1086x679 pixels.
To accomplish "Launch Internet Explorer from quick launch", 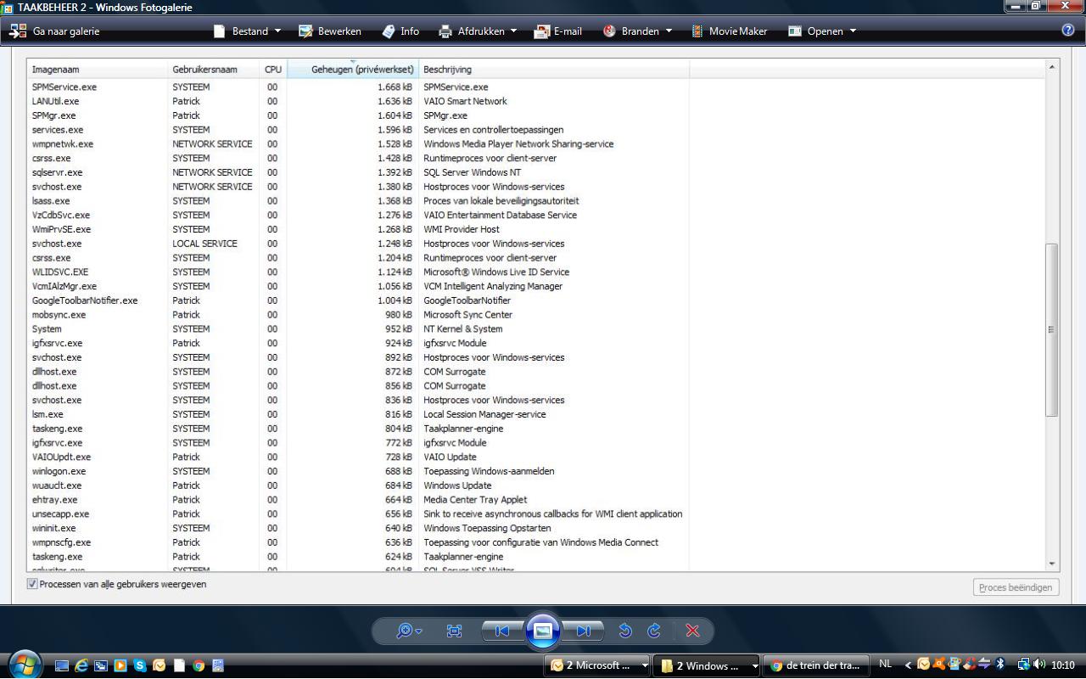I will click(x=82, y=666).
